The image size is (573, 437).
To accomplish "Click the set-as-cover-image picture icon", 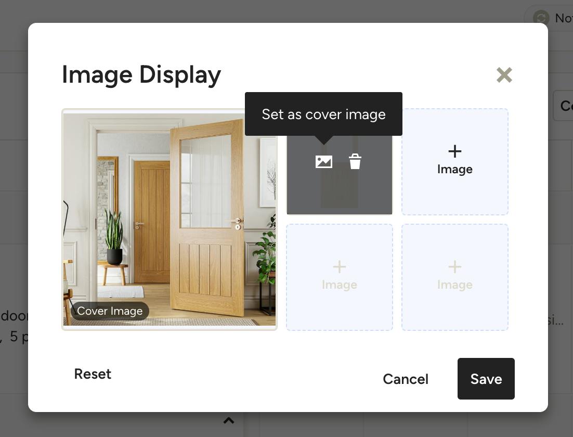I will pyautogui.click(x=324, y=162).
